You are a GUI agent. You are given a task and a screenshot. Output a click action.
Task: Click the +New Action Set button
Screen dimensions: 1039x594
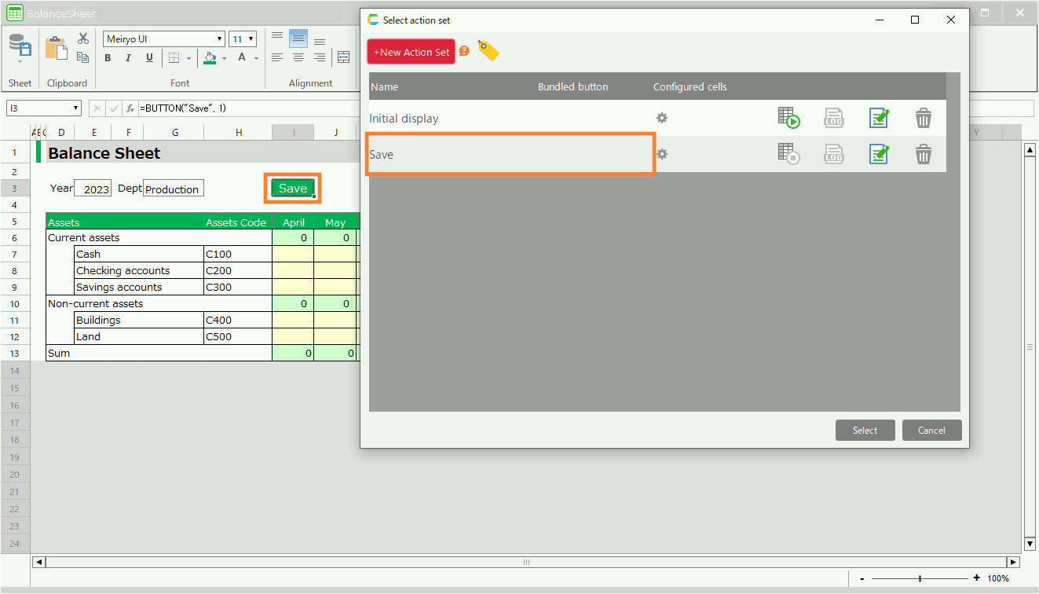pos(411,52)
